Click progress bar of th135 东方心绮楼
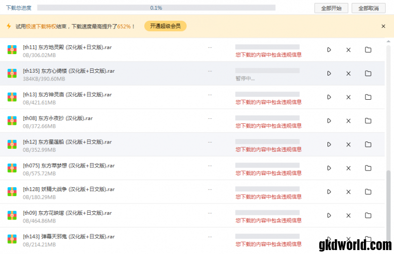Screen dimensions: 394x254 (x=267, y=71)
